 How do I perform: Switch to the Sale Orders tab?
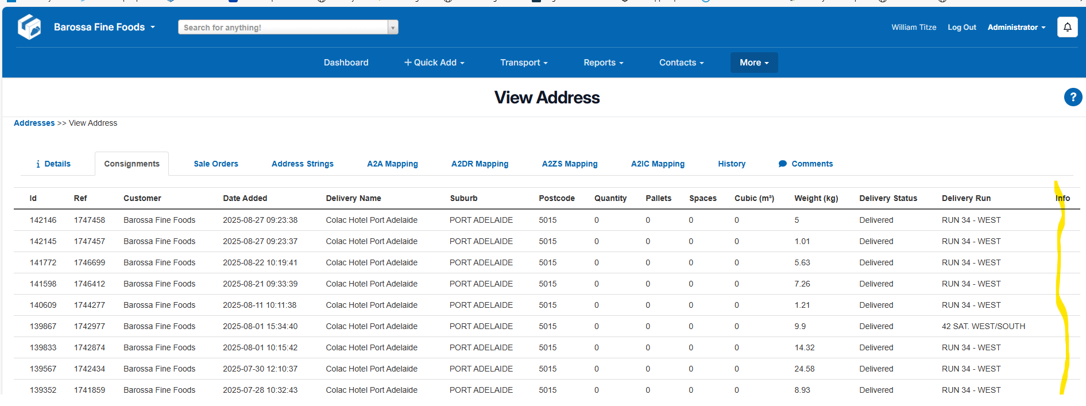click(x=216, y=164)
